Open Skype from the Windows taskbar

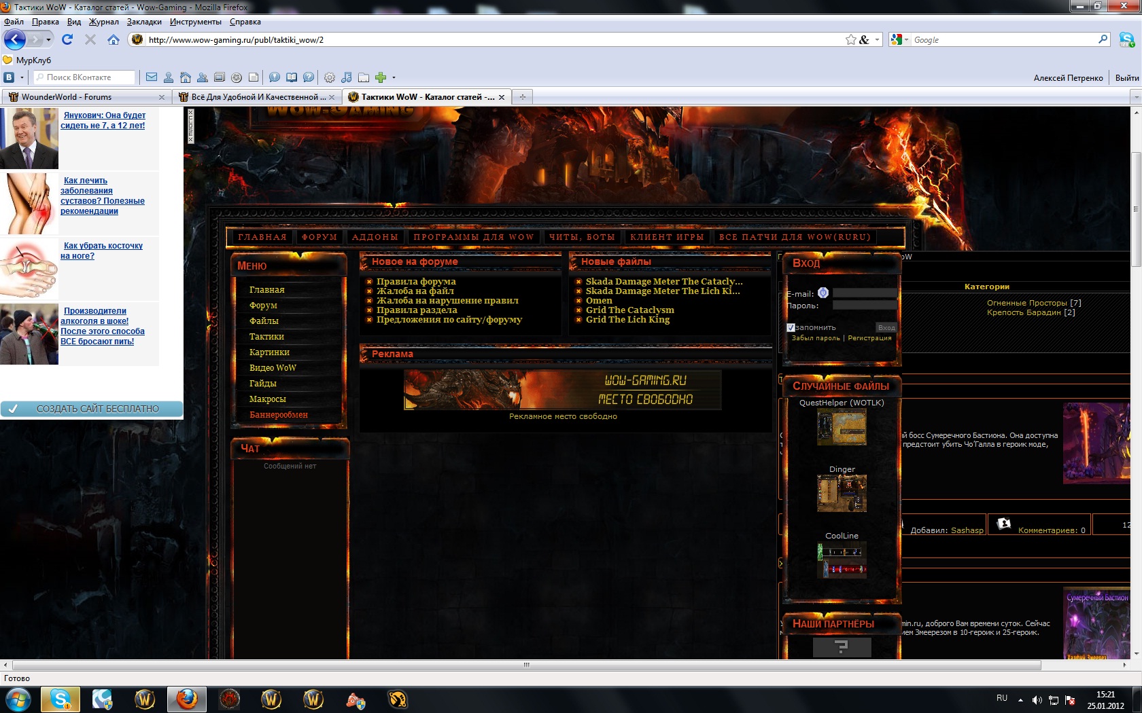[60, 699]
